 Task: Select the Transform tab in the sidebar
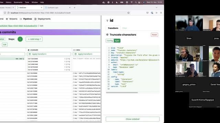point(113,28)
